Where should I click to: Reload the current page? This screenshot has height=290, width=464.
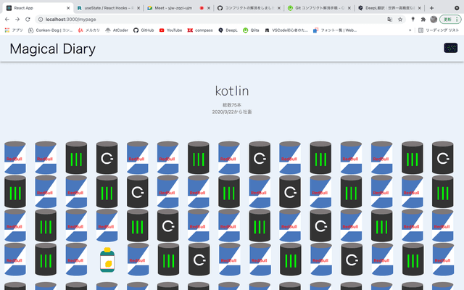pos(28,20)
